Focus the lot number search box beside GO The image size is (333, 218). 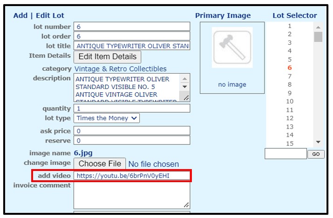(285, 154)
